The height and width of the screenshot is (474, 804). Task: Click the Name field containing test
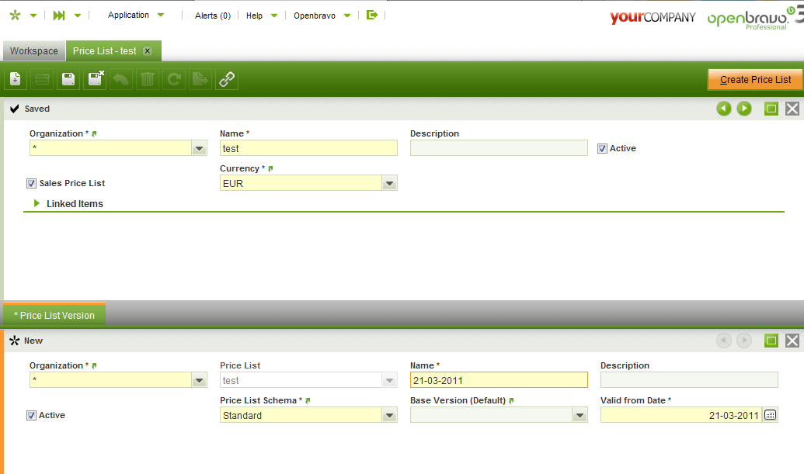point(308,148)
